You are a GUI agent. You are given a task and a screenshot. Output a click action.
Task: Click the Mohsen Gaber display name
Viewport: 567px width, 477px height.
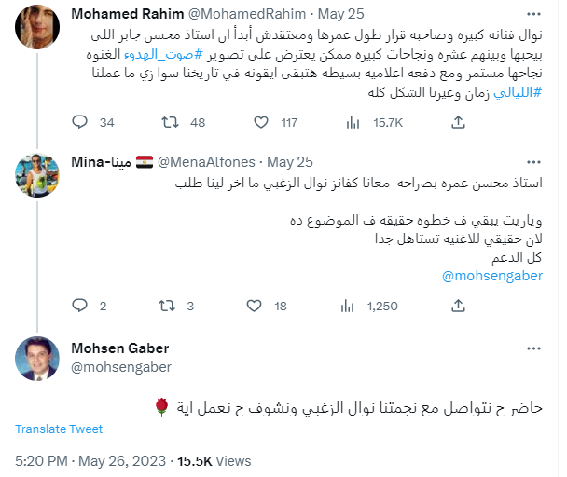119,348
